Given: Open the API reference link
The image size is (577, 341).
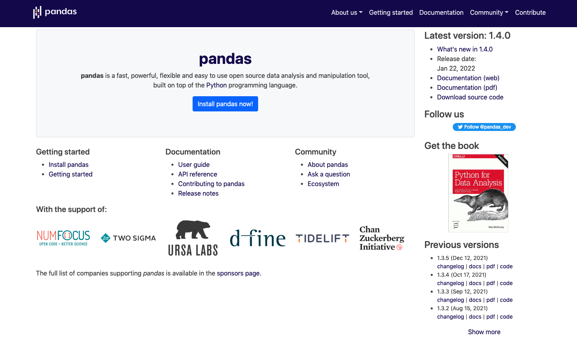Looking at the screenshot, I should pos(198,174).
